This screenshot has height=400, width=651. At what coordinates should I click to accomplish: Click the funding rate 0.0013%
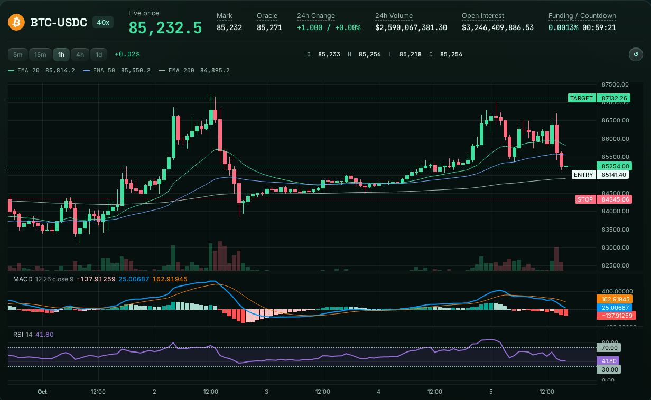(563, 27)
